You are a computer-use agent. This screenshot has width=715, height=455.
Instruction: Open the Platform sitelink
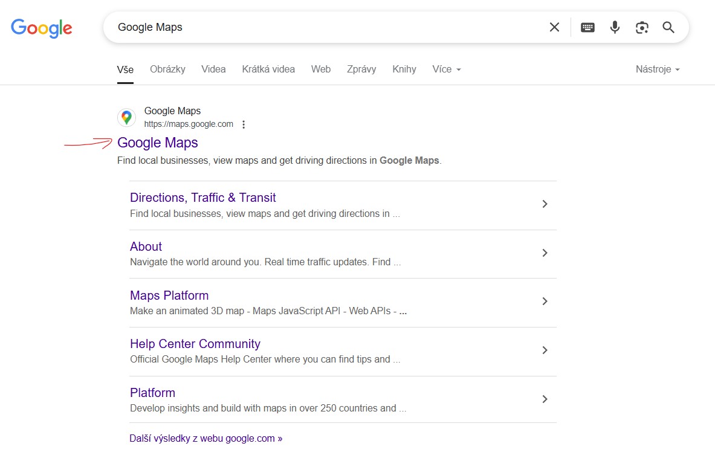[x=152, y=393]
